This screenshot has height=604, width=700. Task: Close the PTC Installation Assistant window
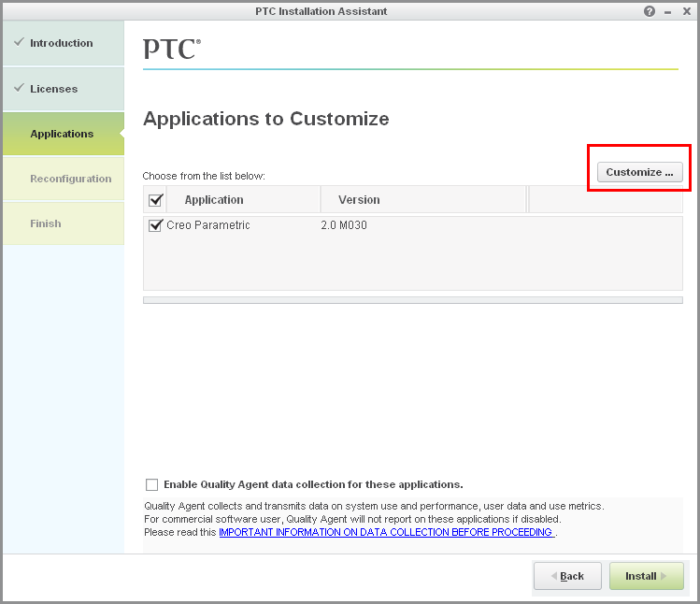click(x=687, y=11)
